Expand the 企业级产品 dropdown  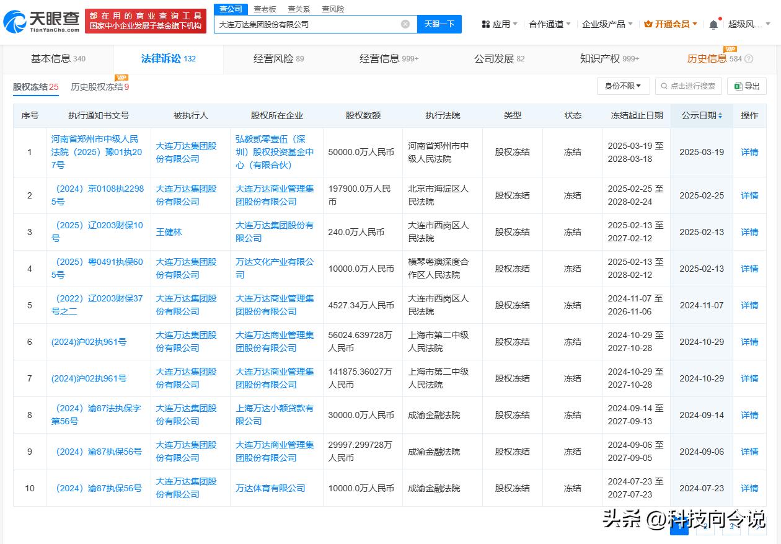tap(607, 24)
